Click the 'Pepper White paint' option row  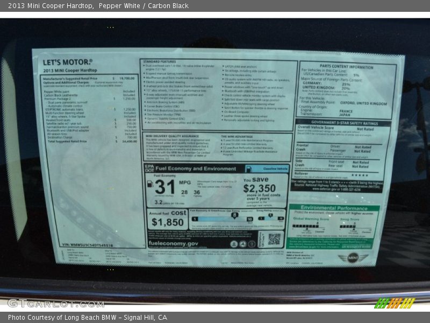pos(89,92)
